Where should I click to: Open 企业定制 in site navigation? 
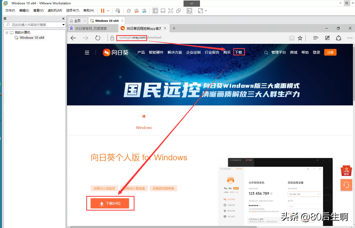pyautogui.click(x=193, y=52)
